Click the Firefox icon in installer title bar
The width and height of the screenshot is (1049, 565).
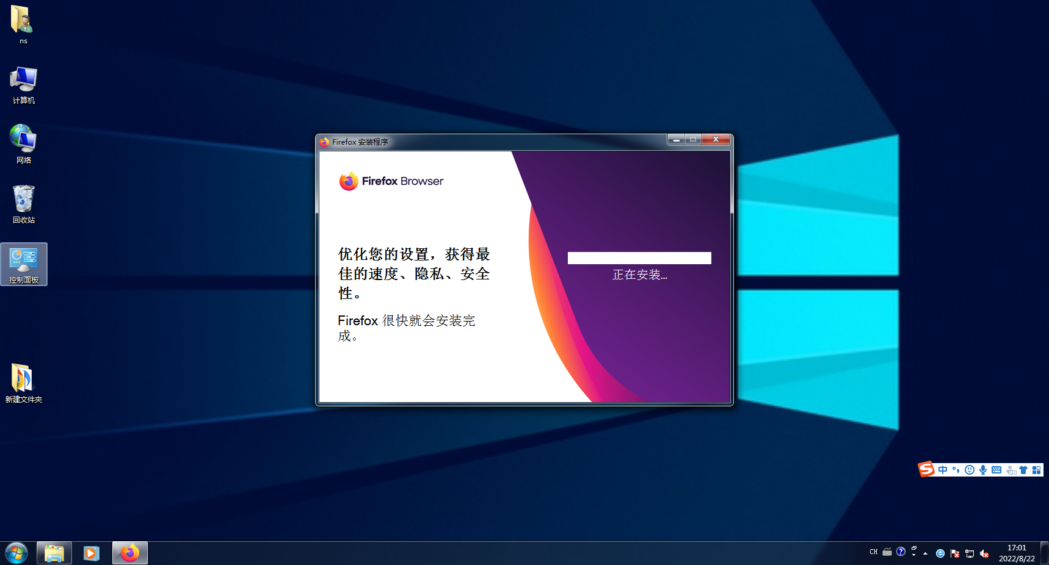pyautogui.click(x=324, y=142)
